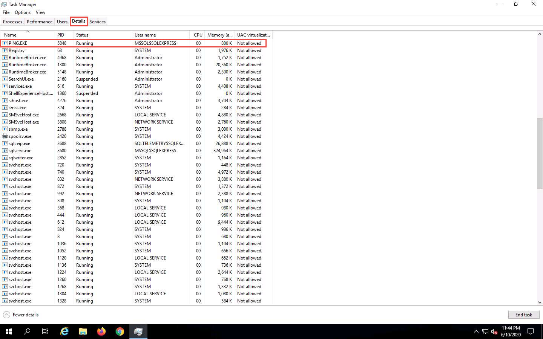Screen dimensions: 543x339
Task: Click the End task button
Action: [x=523, y=315]
